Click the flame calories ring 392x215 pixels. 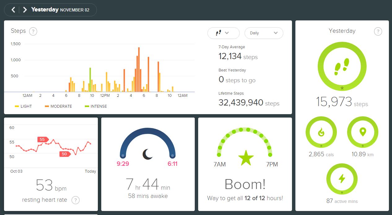point(321,133)
